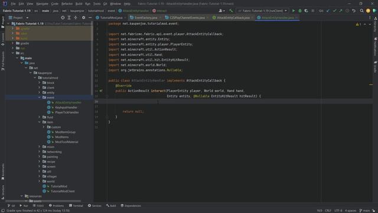Open Project panel gear options

[x=83, y=18]
